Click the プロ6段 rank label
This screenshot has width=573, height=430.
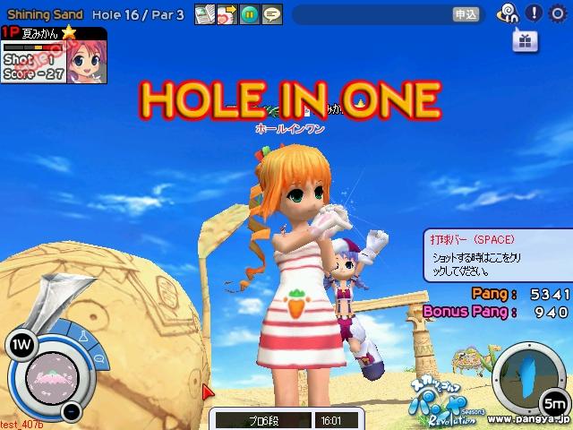263,421
